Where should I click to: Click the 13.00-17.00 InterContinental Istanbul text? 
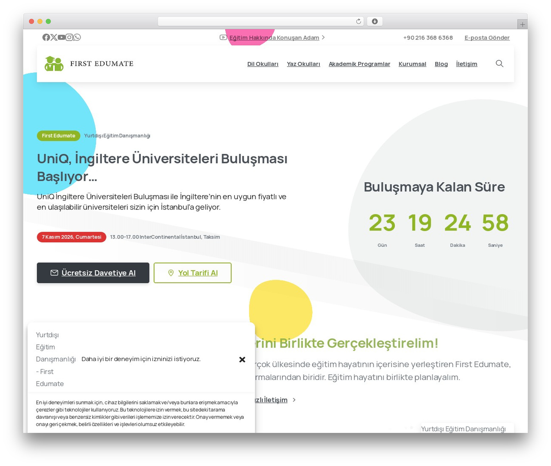(x=165, y=237)
